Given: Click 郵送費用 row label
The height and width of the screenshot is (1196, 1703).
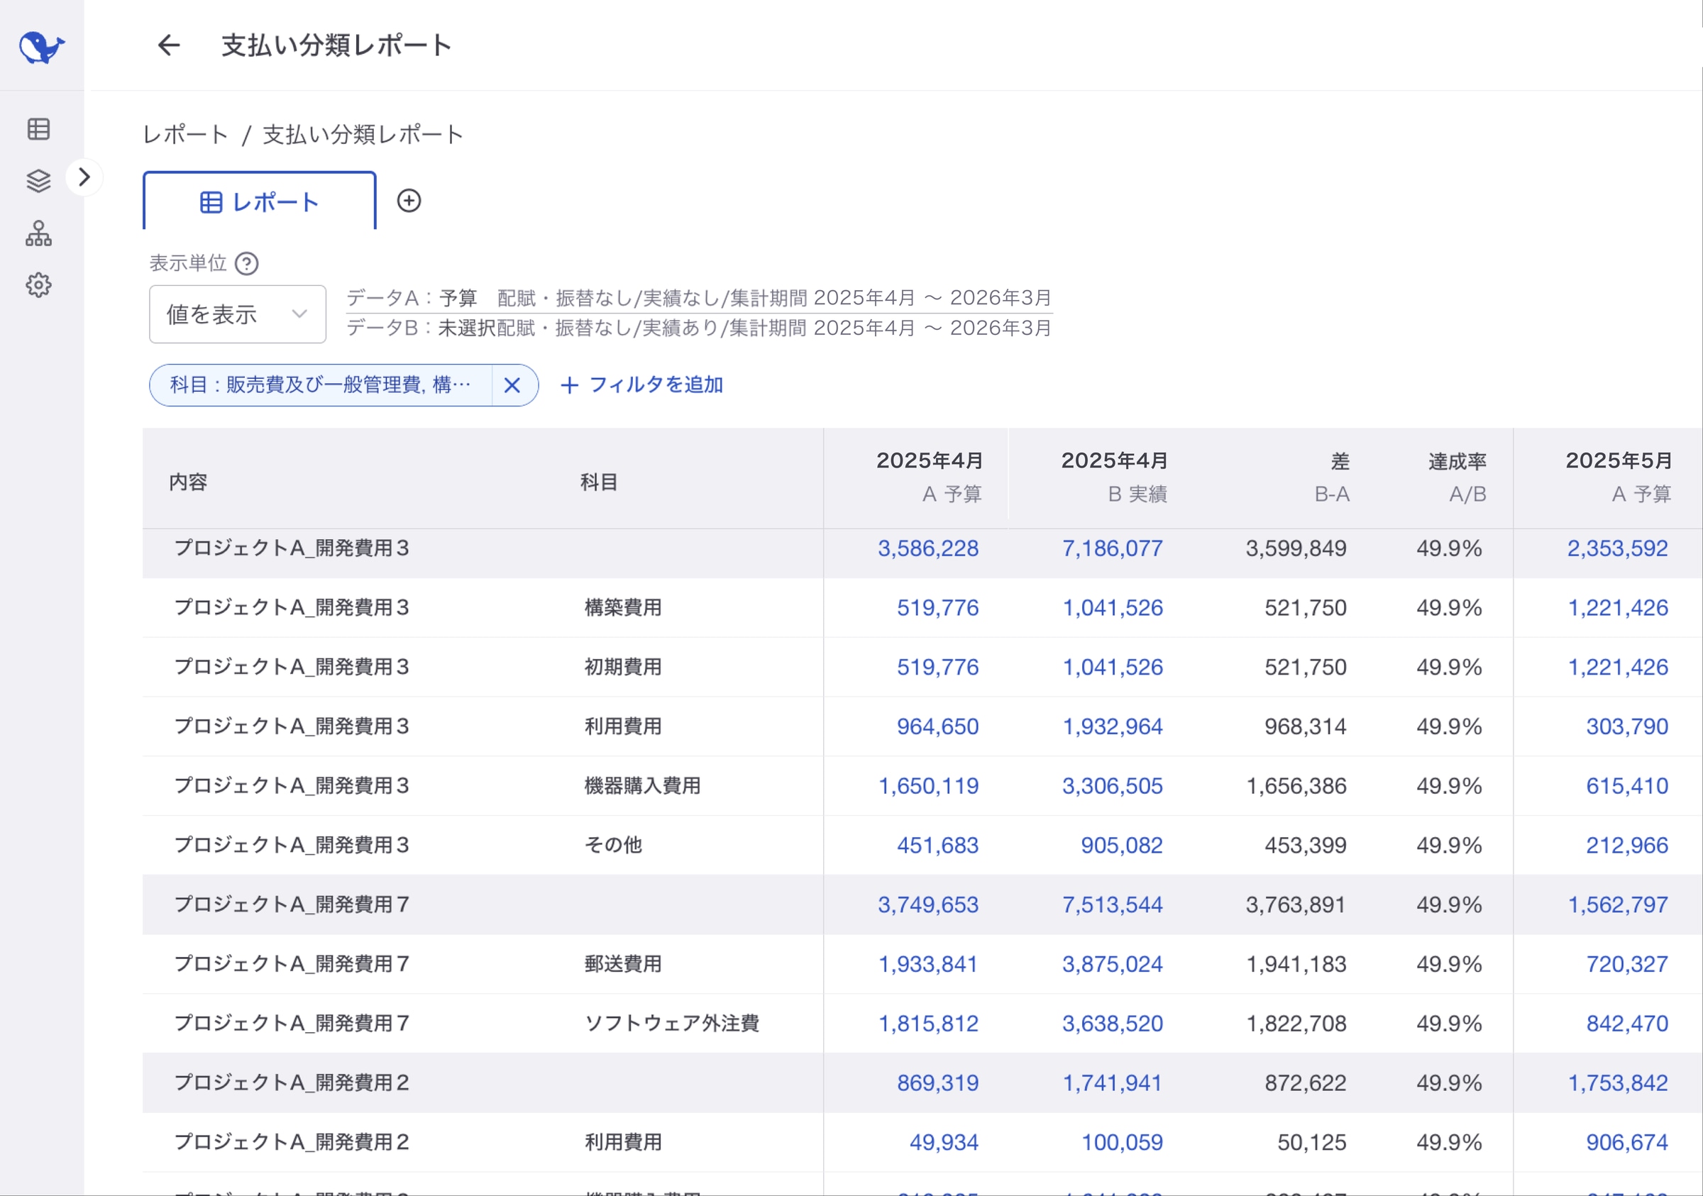Looking at the screenshot, I should tap(623, 964).
